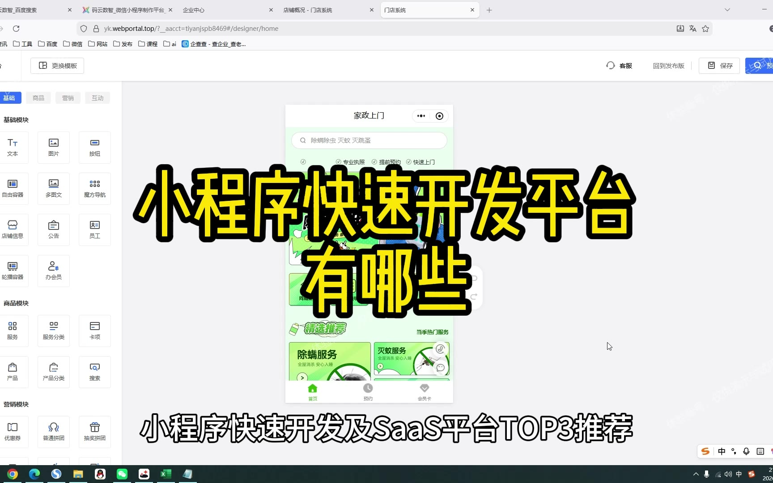Open the 互动 tab
This screenshot has width=773, height=483.
[x=98, y=98]
